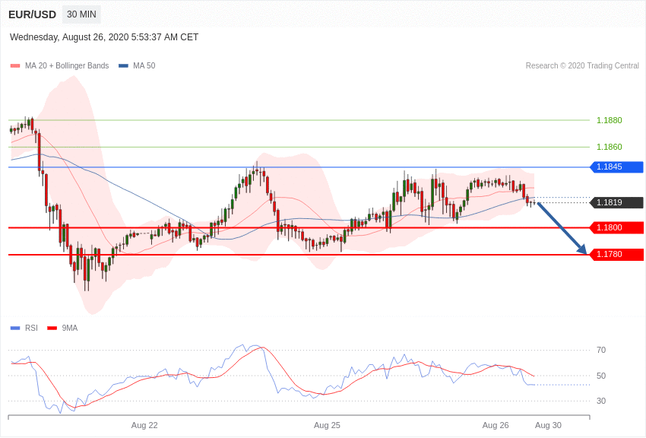Select the 1.1880 resistance level label
The image size is (646, 438).
coord(610,120)
